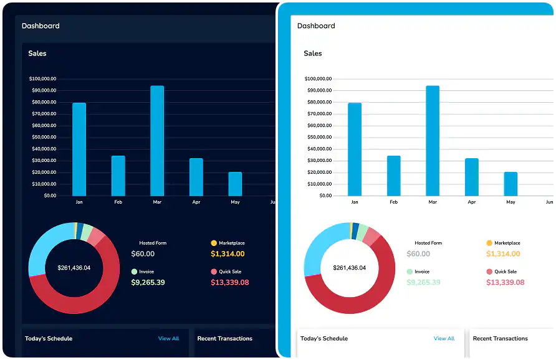Click the Sales panel heading in dark theme
Viewport: 556px width, 360px height.
point(37,53)
